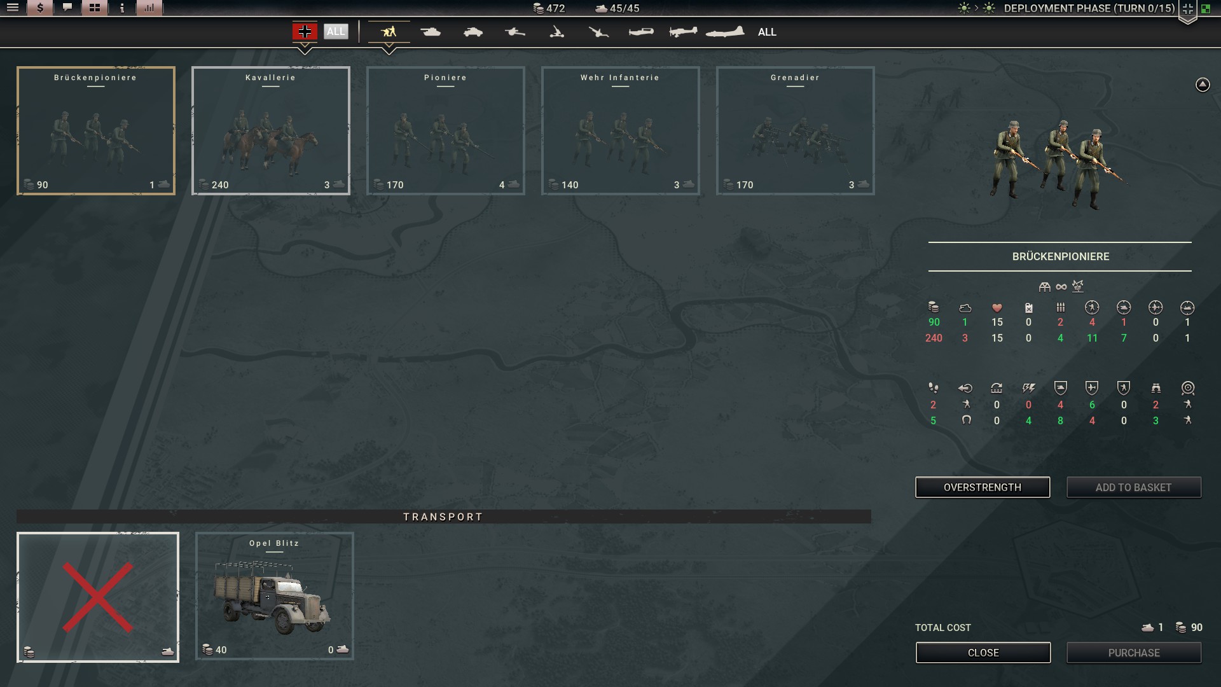Image resolution: width=1221 pixels, height=687 pixels.
Task: Click the movement footprints stat icon
Action: tap(933, 388)
